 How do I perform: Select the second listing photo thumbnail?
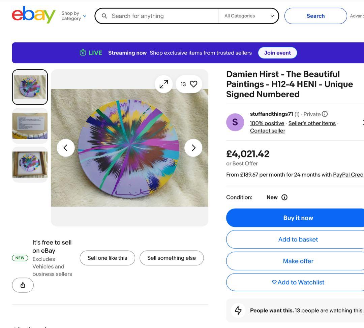click(x=30, y=125)
